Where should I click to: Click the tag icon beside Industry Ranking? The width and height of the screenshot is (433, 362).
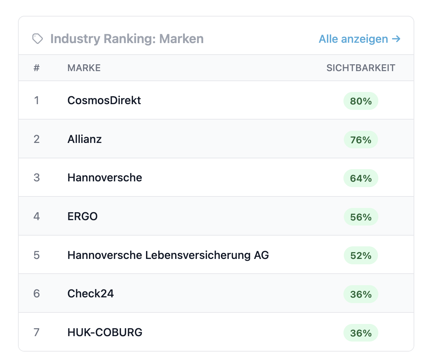(x=37, y=39)
